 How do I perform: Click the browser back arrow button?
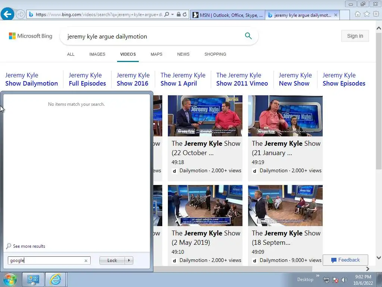(x=7, y=14)
